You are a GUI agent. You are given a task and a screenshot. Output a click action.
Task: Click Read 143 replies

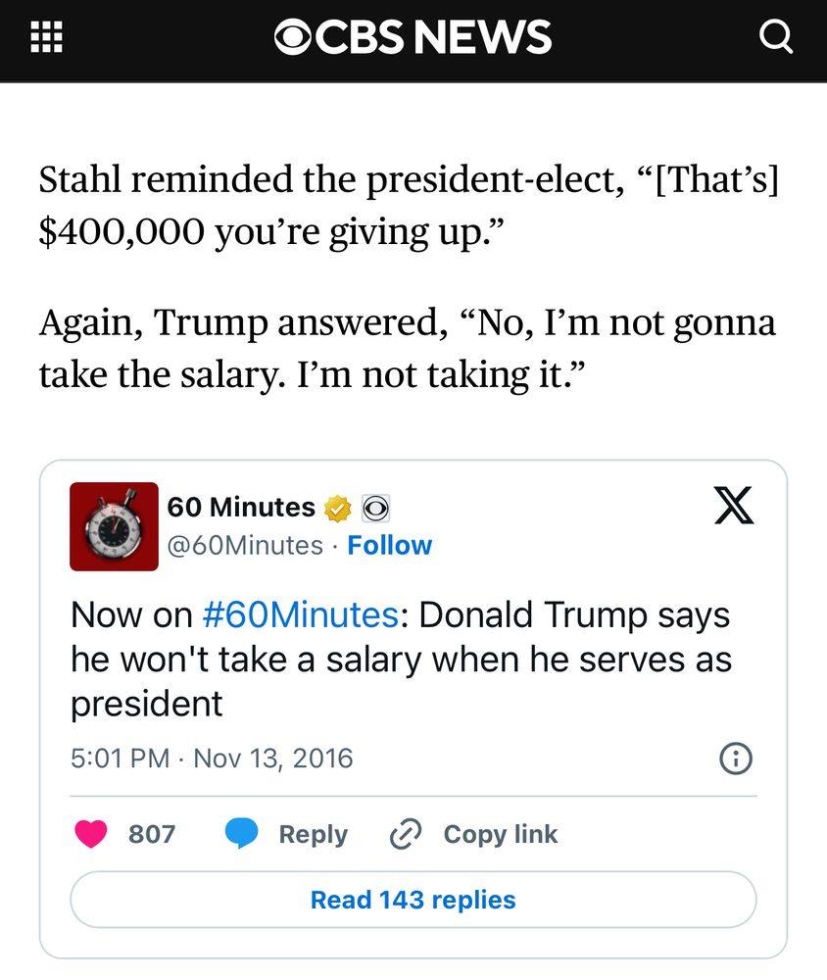pyautogui.click(x=413, y=899)
